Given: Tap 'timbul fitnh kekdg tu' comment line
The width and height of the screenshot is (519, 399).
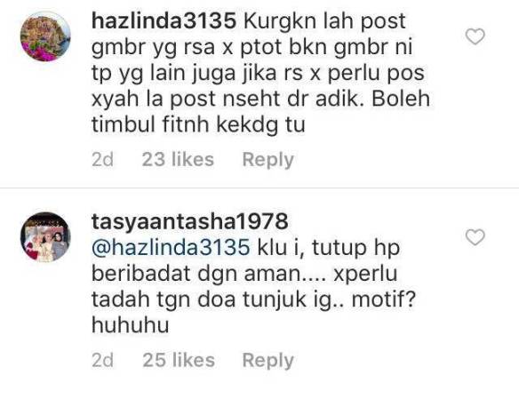Looking at the screenshot, I should click(x=198, y=125).
